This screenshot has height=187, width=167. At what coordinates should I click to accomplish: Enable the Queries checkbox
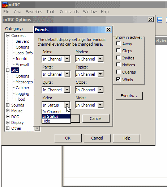[x=118, y=72]
